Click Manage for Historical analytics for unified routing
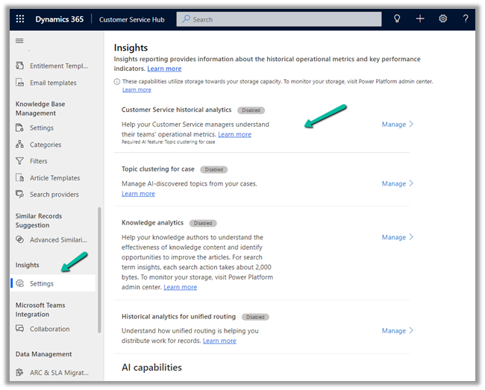Image resolution: width=485 pixels, height=390 pixels. 394,330
